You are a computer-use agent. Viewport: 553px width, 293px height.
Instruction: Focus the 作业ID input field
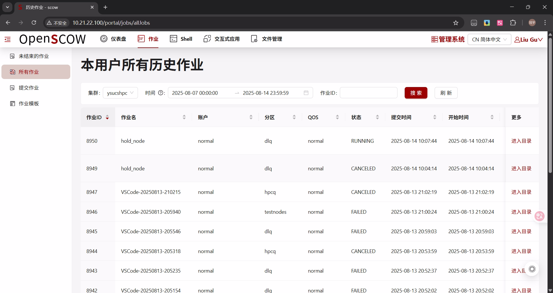(x=368, y=93)
